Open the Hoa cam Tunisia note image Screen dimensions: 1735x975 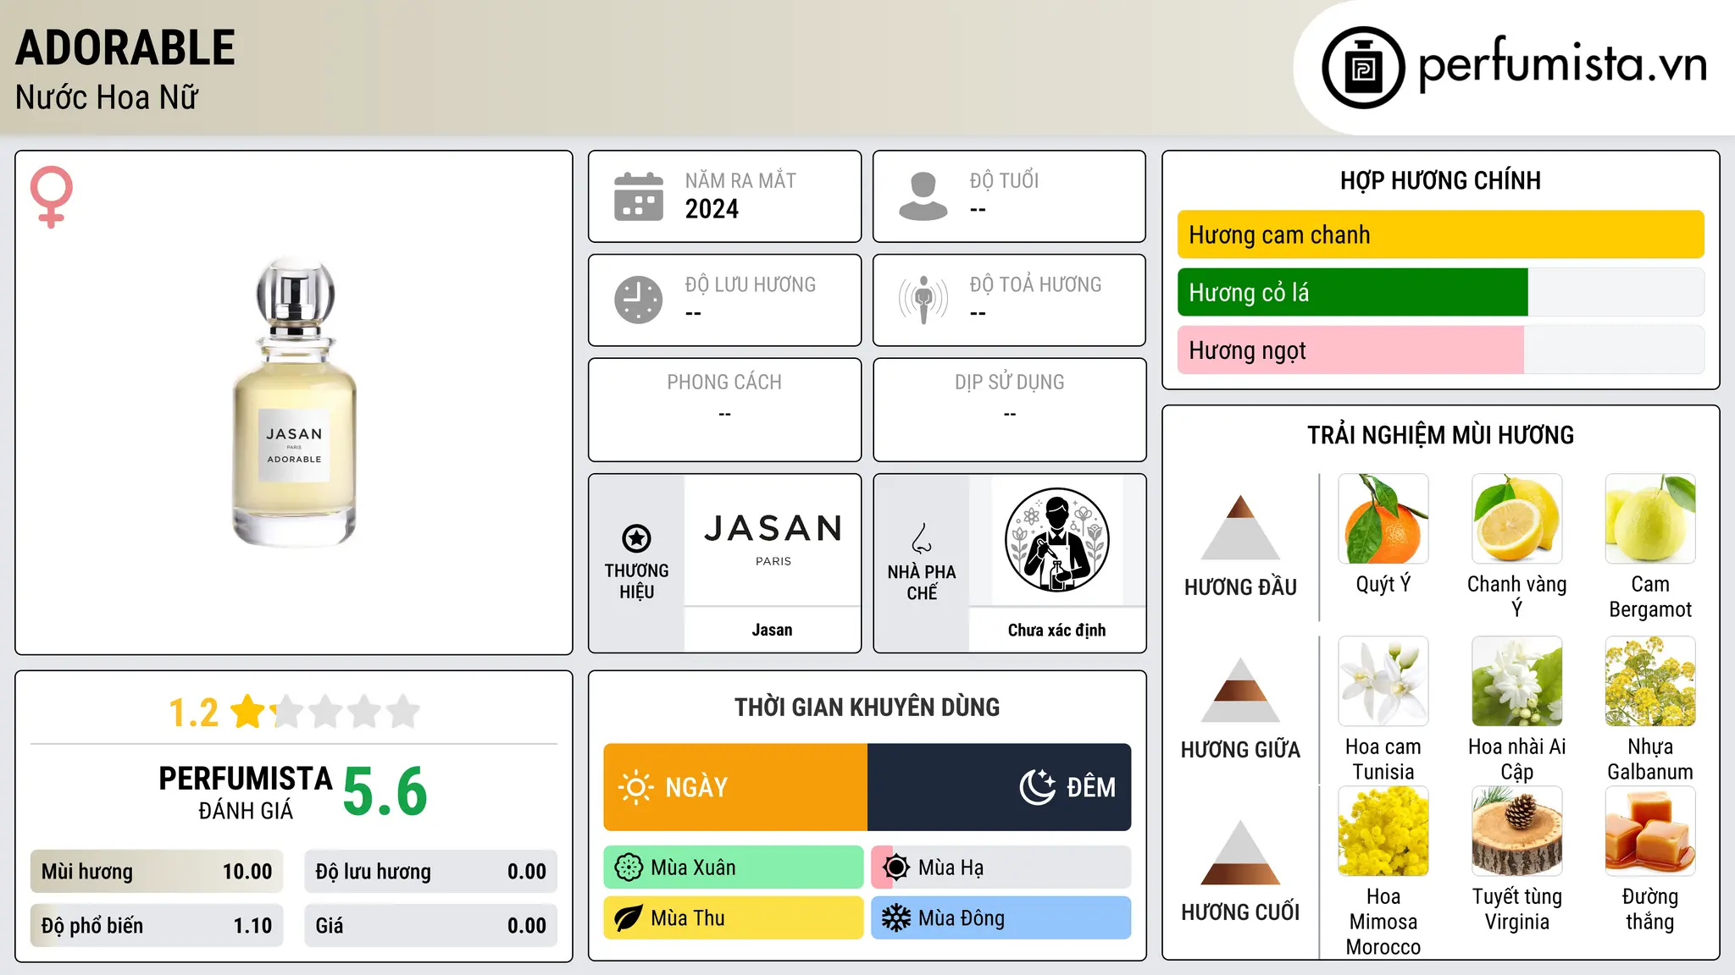(x=1383, y=681)
